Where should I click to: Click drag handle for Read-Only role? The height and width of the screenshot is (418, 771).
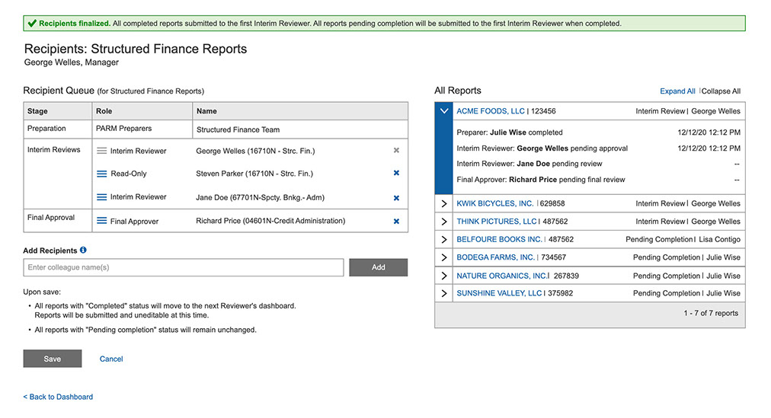click(101, 174)
